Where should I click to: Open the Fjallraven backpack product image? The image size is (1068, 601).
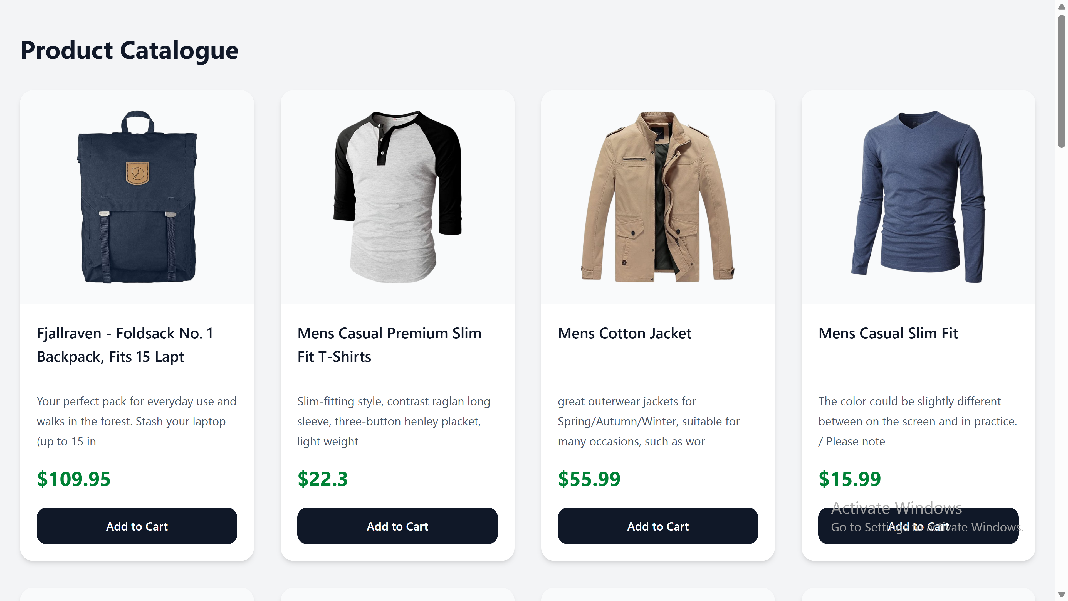[x=137, y=199]
